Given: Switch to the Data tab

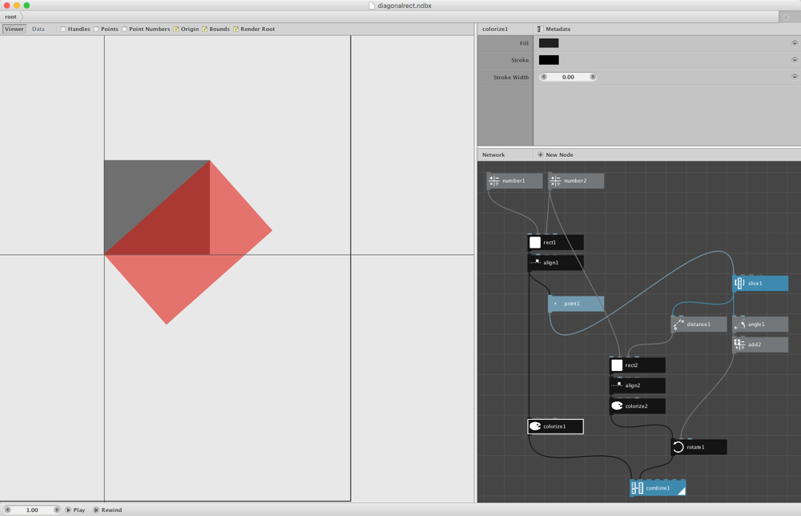Looking at the screenshot, I should [x=38, y=29].
